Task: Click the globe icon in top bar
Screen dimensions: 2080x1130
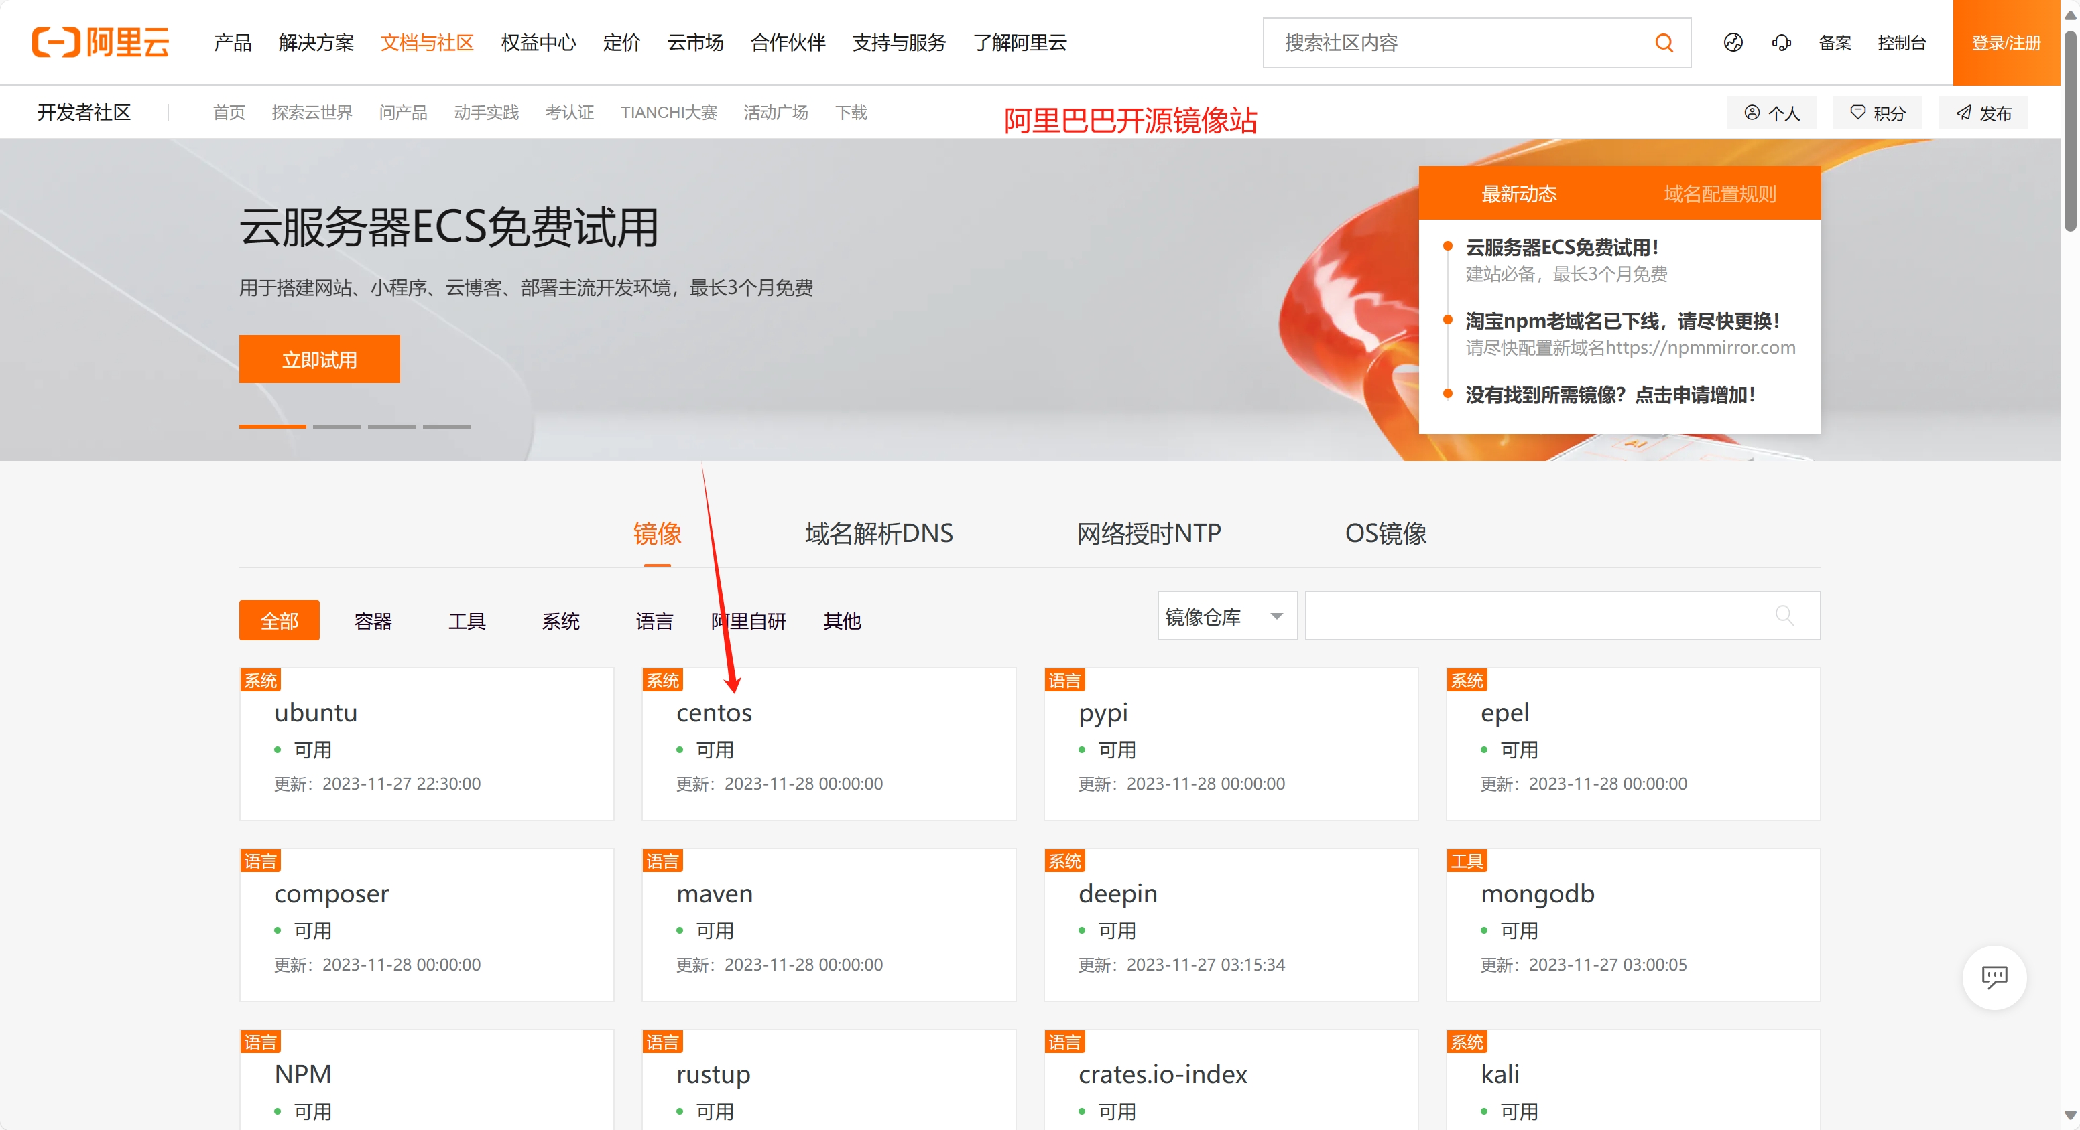Action: 1733,43
